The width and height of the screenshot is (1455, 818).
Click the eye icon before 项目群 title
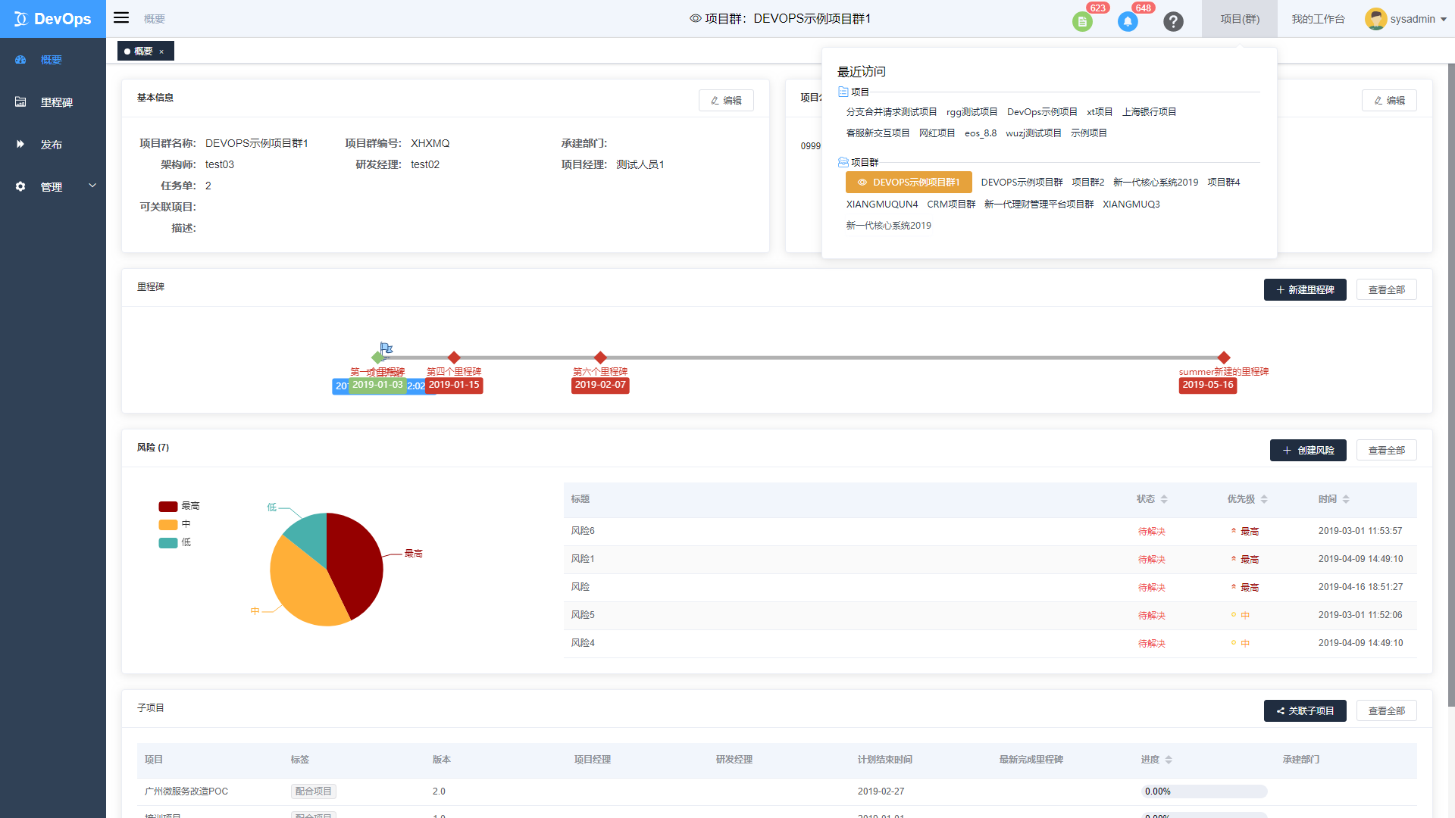(x=695, y=19)
